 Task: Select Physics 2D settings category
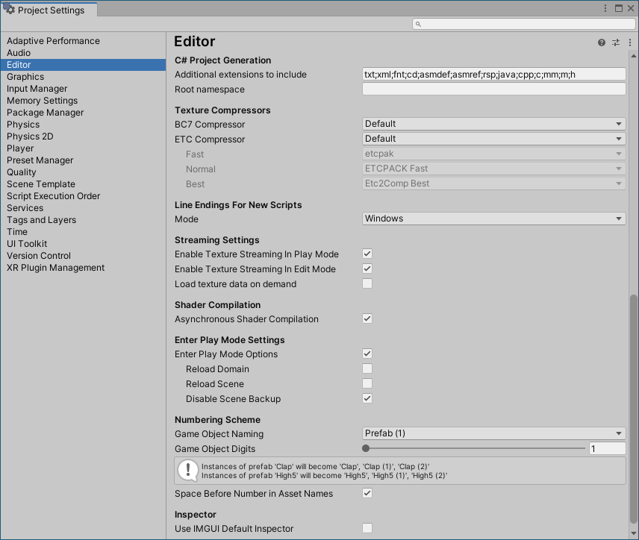coord(83,136)
